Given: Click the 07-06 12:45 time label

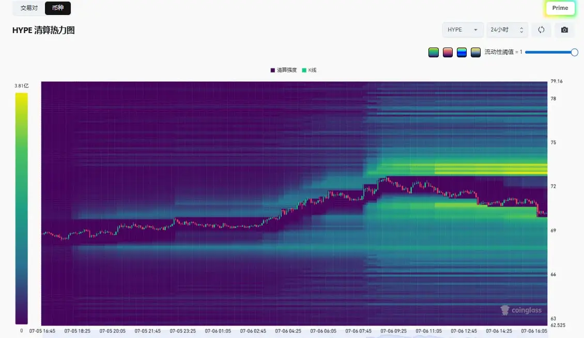Looking at the screenshot, I should point(464,331).
